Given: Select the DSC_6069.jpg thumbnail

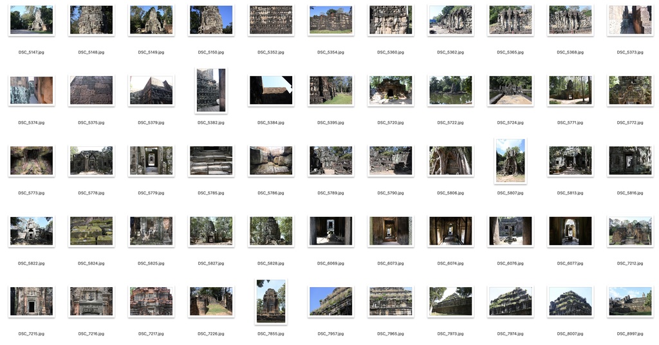Looking at the screenshot, I should tap(331, 230).
